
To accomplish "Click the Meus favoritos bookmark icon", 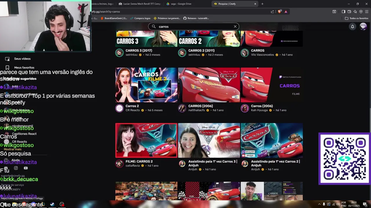I will (7, 67).
